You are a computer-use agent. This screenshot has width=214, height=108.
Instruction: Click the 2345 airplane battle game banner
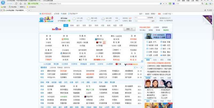coord(158,36)
